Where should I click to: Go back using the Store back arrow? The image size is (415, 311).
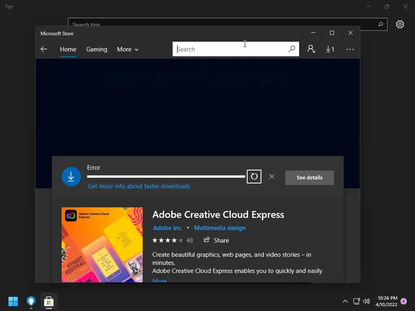44,49
